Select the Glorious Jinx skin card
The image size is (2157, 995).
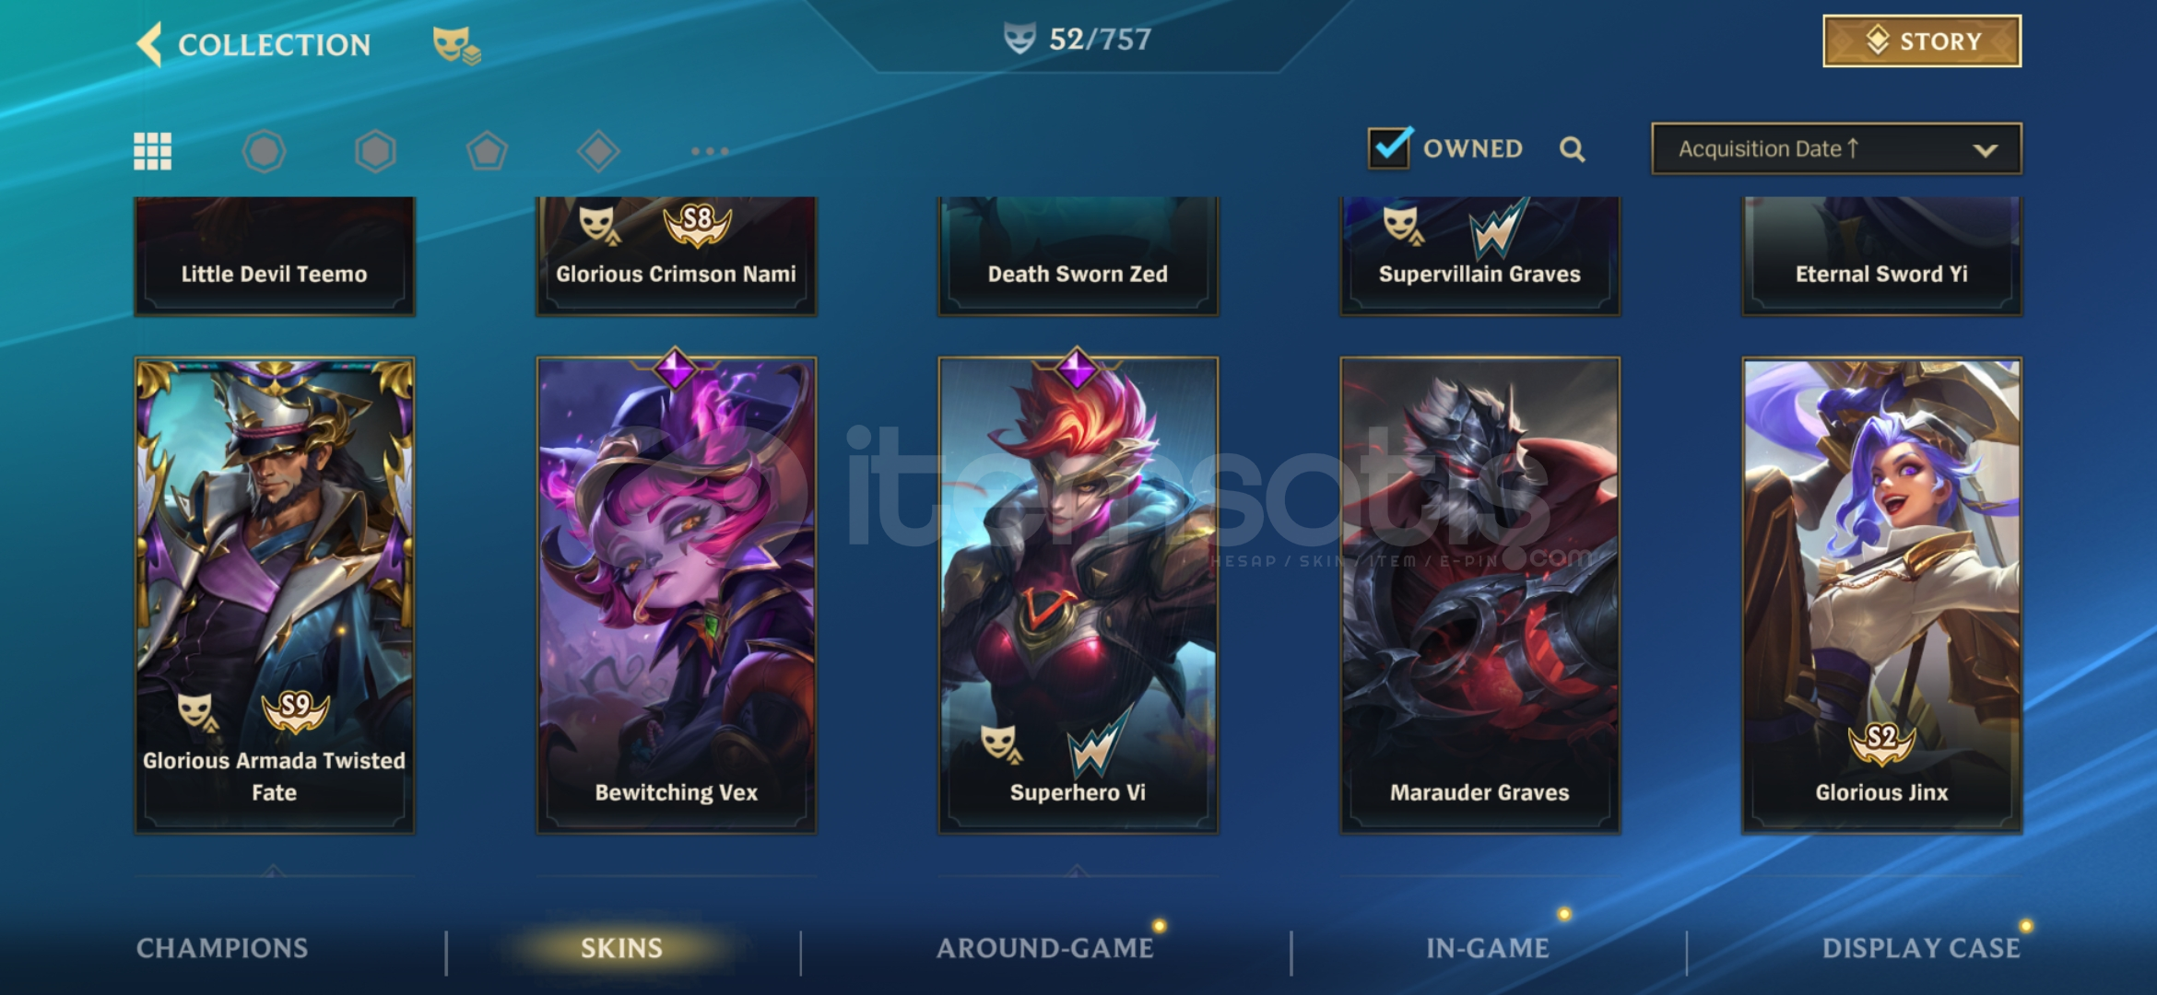click(x=1882, y=595)
